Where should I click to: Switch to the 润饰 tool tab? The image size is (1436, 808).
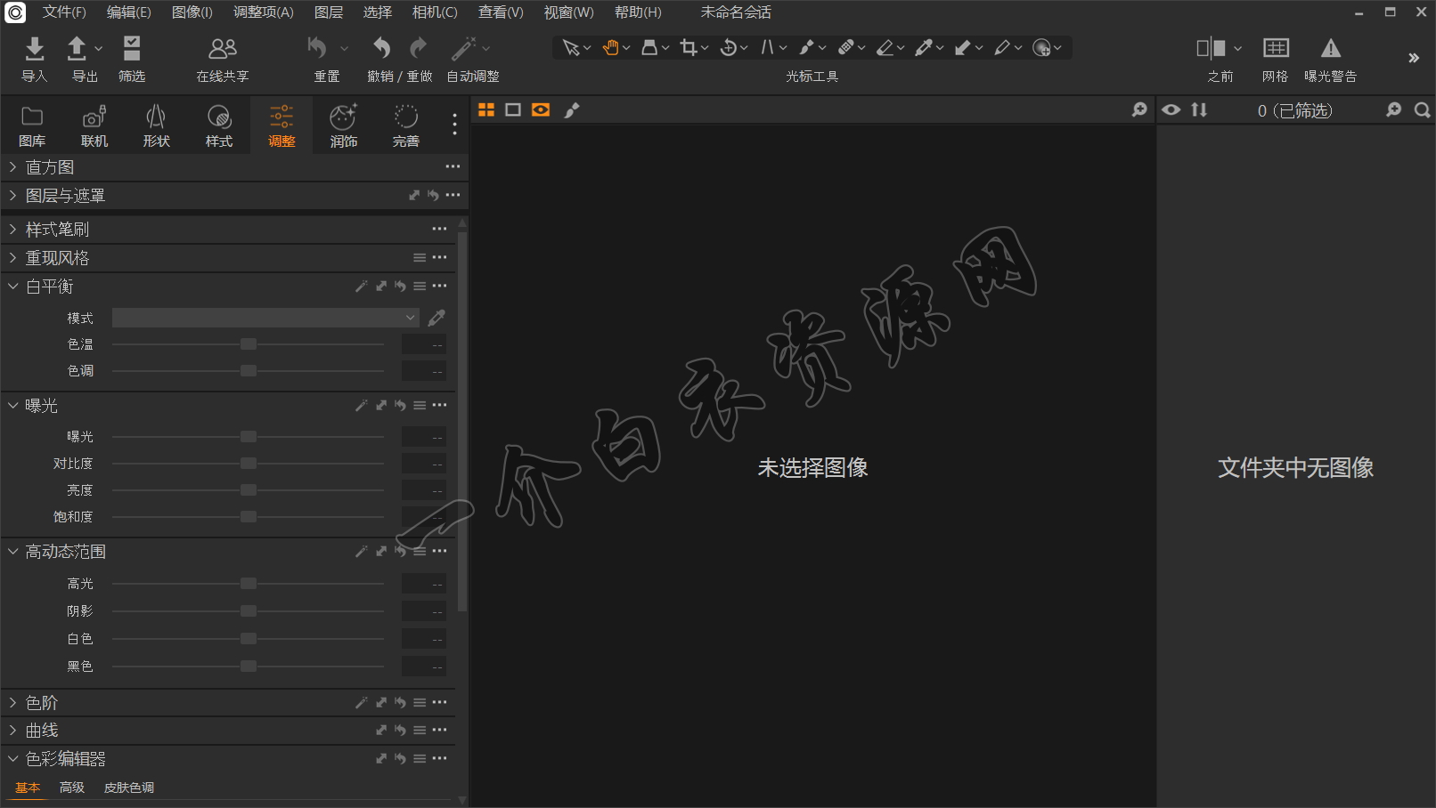[343, 125]
